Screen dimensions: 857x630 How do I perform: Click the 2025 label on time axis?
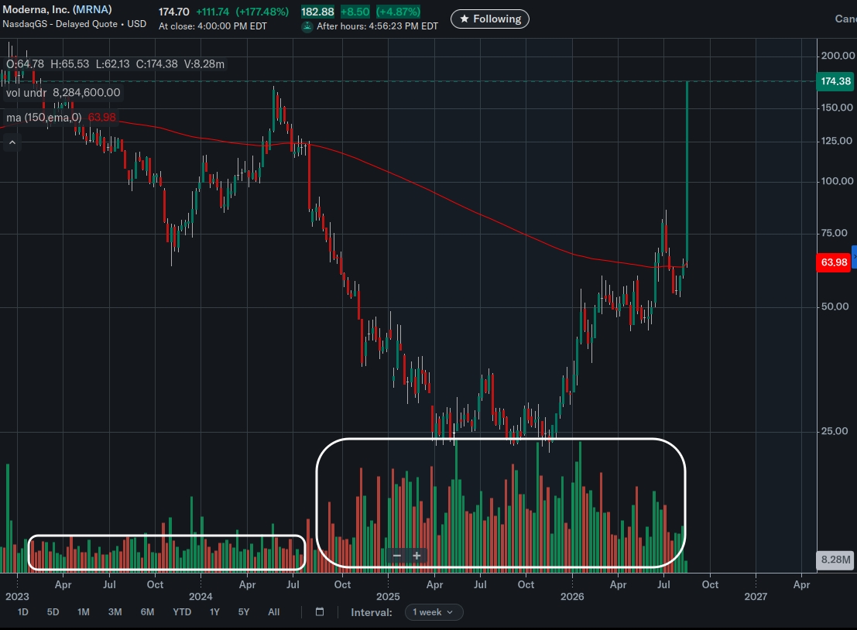(388, 597)
